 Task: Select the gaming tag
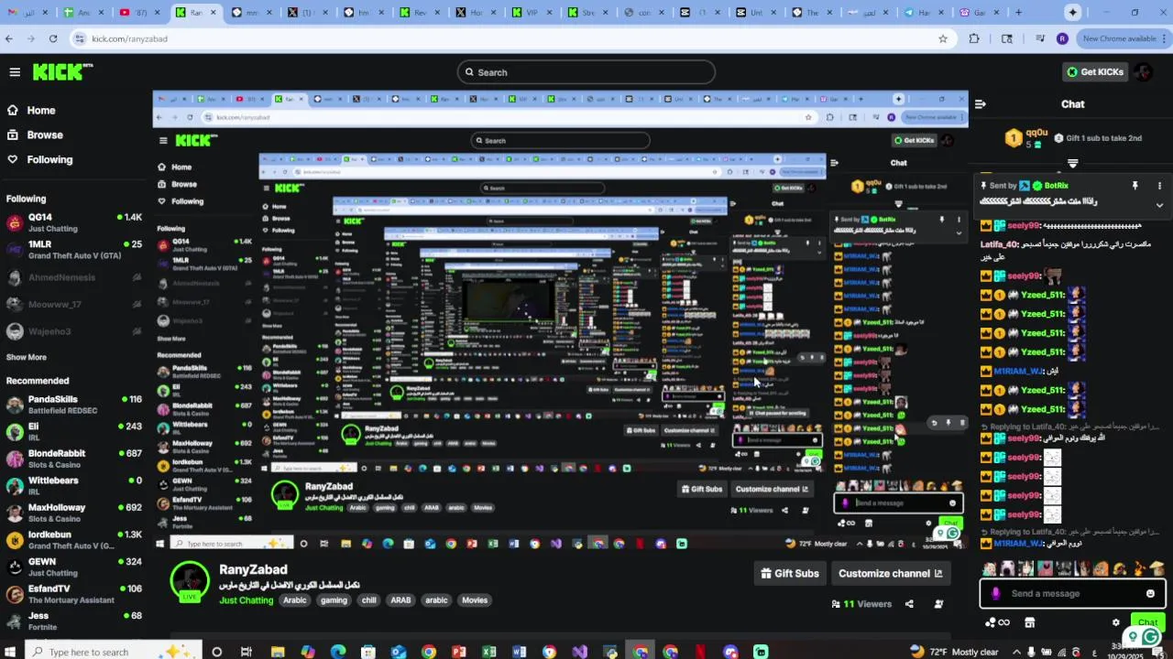click(334, 600)
